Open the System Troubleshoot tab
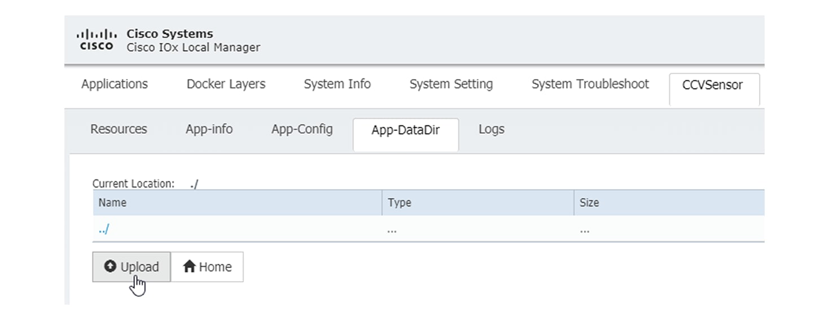Screen dimensions: 829x320 pyautogui.click(x=590, y=84)
